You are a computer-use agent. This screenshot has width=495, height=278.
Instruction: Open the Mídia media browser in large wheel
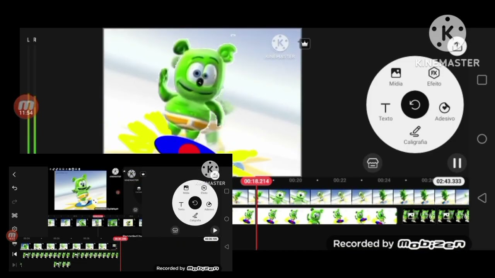pyautogui.click(x=396, y=77)
